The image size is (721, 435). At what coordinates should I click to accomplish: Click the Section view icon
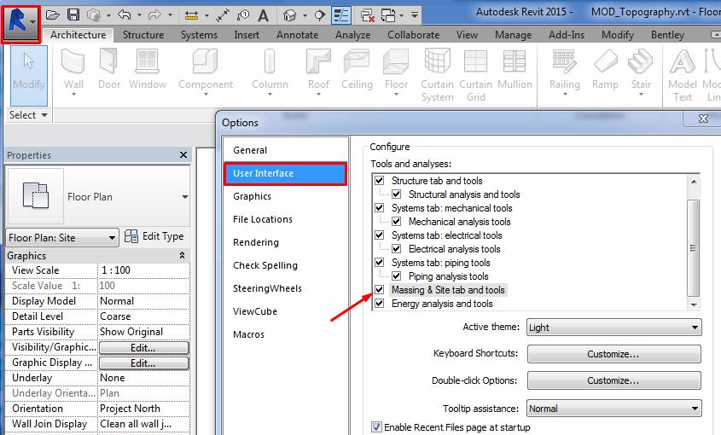point(320,15)
